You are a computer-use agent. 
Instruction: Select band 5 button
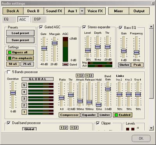tap(24, 85)
